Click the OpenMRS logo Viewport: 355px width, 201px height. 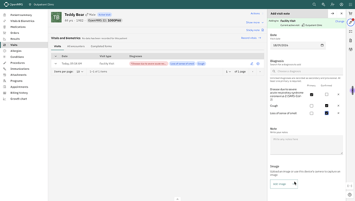pos(13,4)
